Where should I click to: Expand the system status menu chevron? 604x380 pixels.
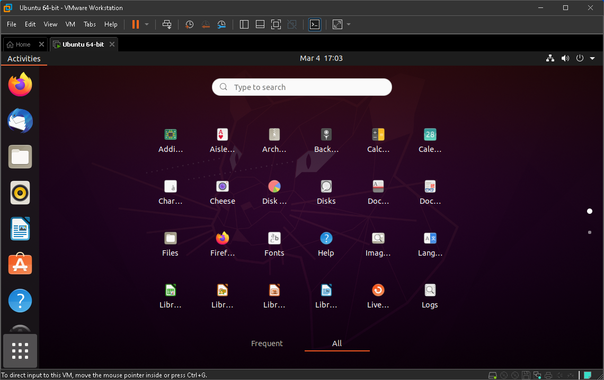(592, 58)
